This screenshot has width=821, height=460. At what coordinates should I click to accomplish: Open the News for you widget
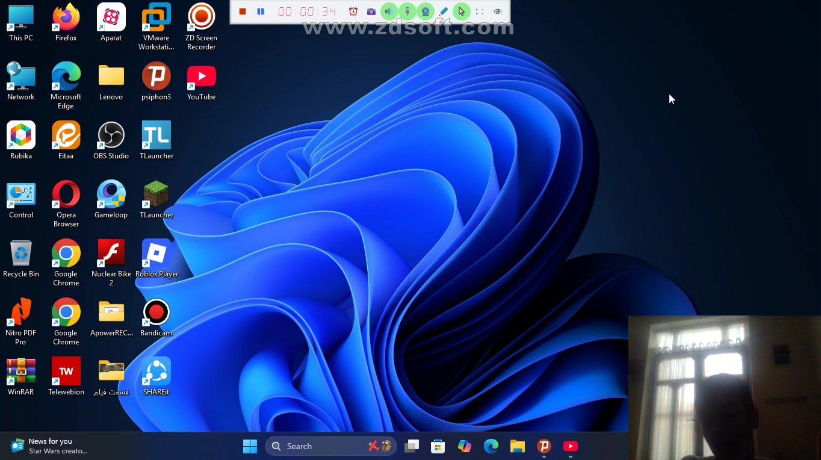pyautogui.click(x=49, y=446)
